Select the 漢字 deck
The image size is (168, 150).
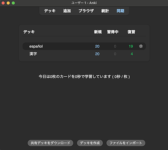click(33, 54)
